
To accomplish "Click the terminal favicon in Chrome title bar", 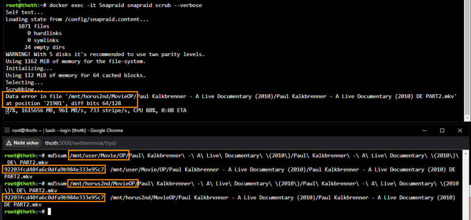I will [6, 131].
